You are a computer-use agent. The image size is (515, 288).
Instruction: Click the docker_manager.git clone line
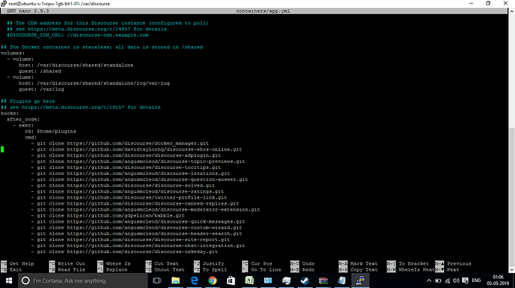point(120,144)
